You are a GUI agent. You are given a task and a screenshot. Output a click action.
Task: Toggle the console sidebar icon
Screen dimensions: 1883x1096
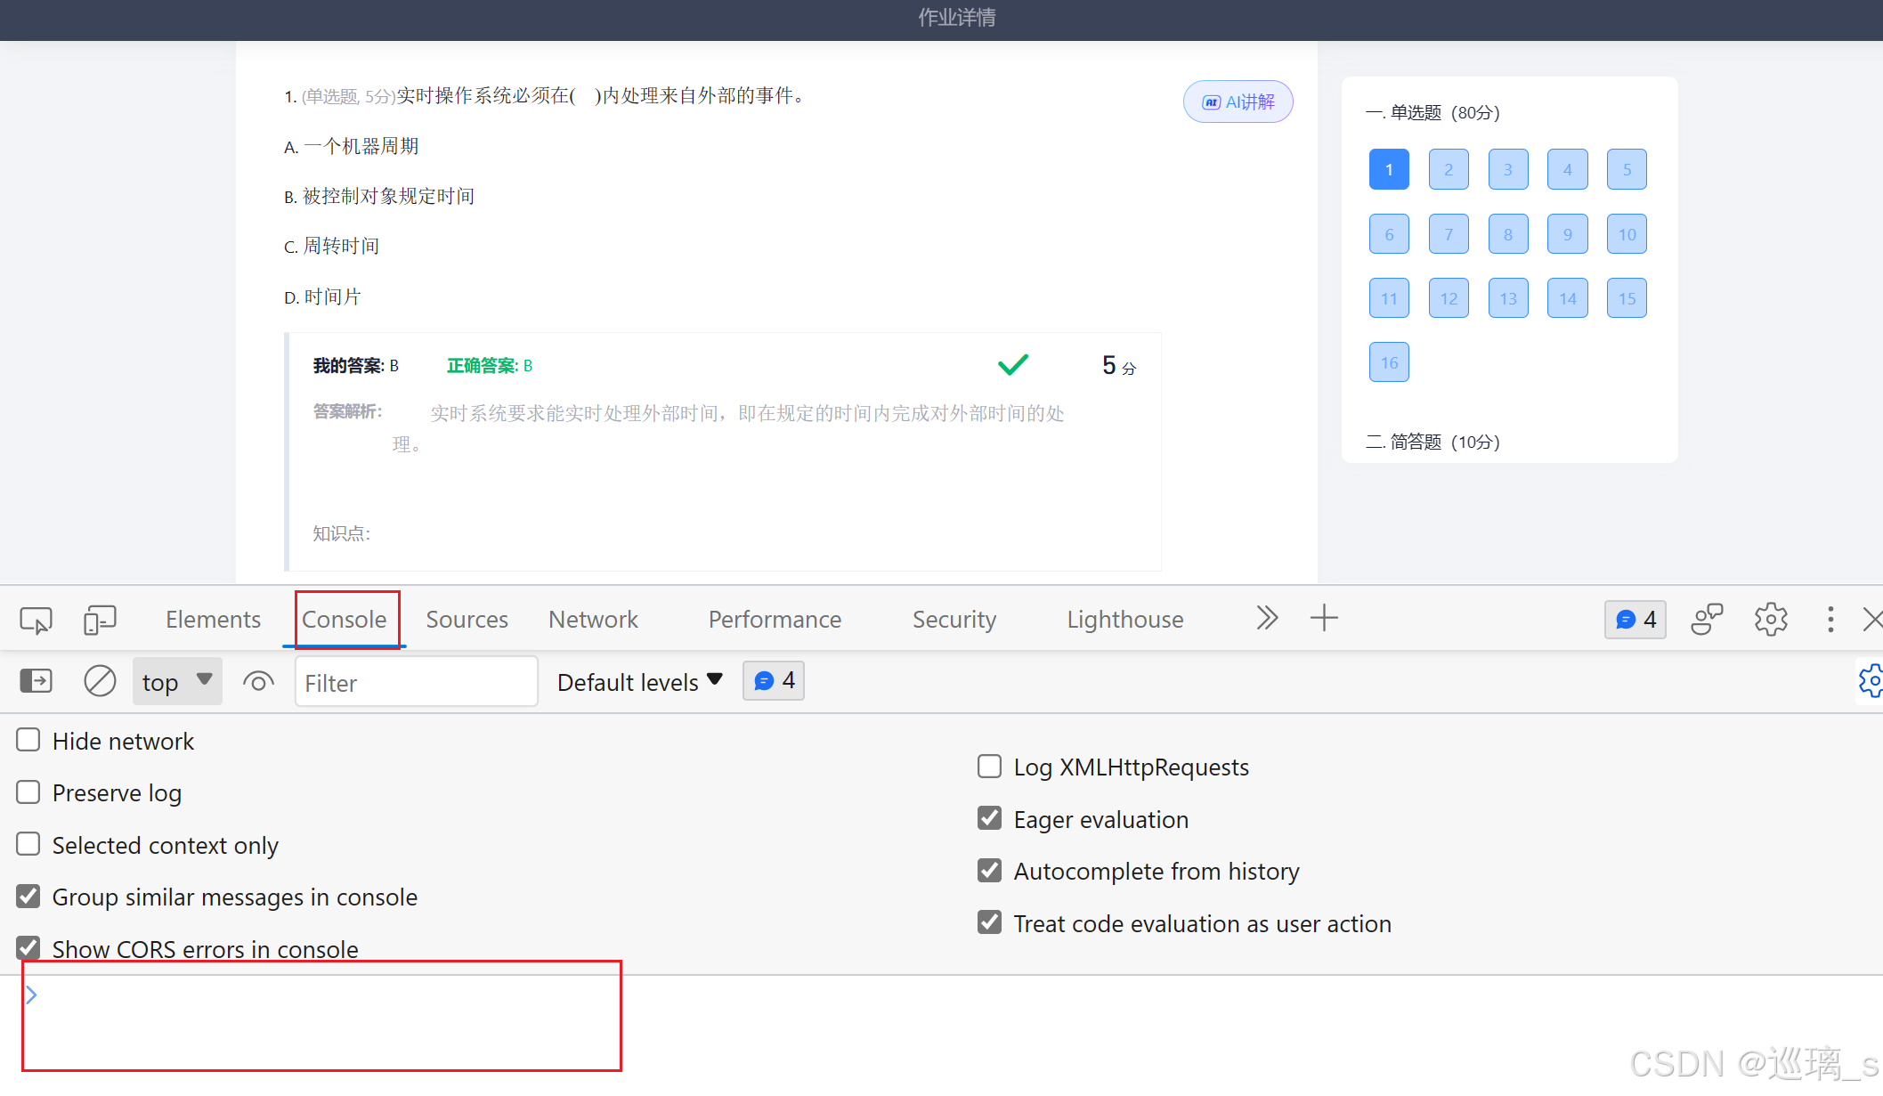coord(36,682)
